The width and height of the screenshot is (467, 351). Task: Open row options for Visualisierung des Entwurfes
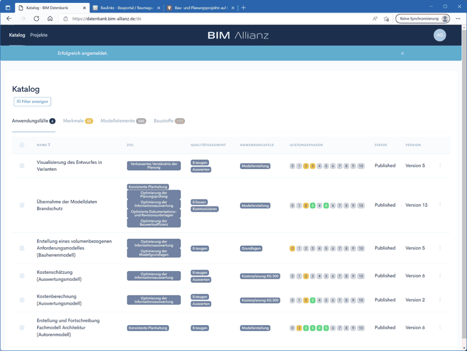pos(440,166)
